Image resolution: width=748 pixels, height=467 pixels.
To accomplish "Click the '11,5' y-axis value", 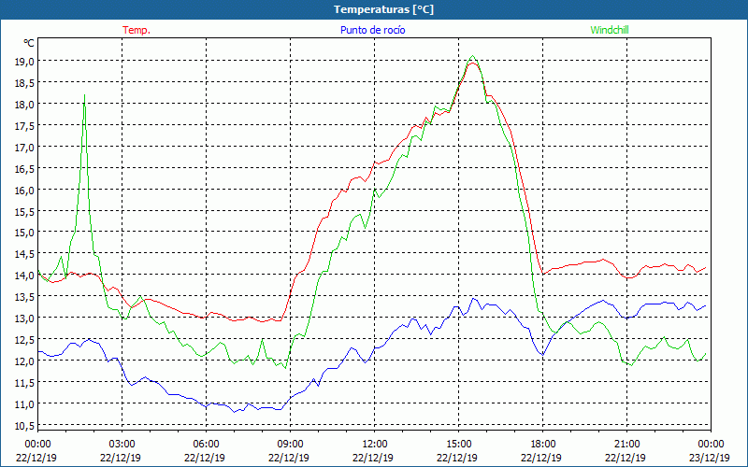I will click(24, 382).
